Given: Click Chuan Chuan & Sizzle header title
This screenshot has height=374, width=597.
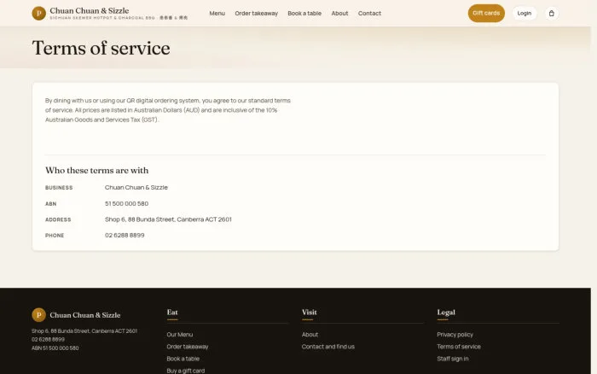Looking at the screenshot, I should [90, 10].
